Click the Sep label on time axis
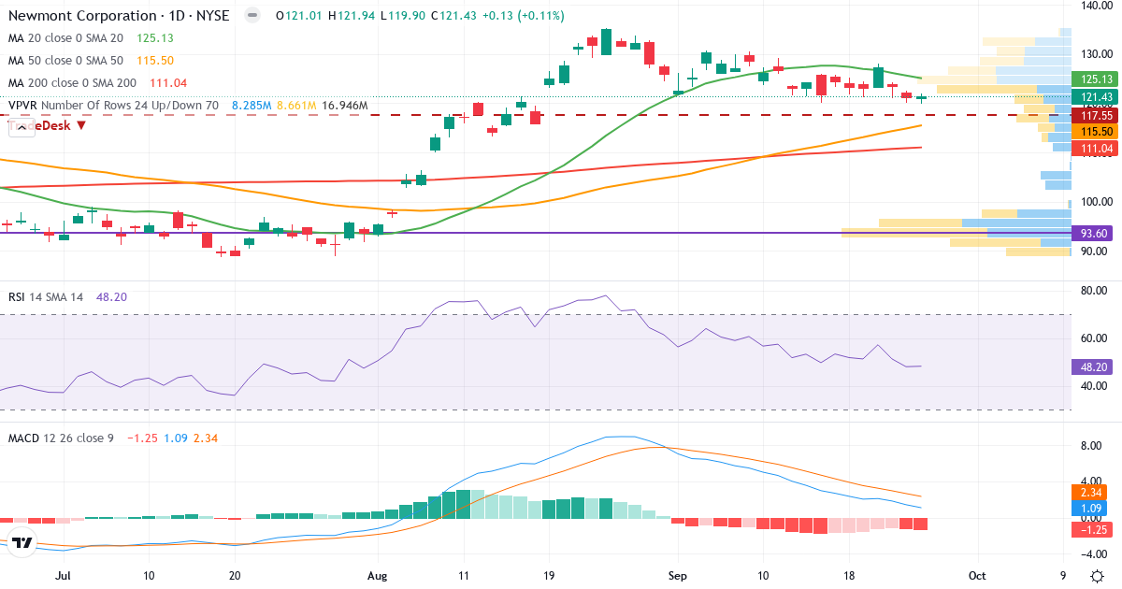Viewport: 1122px width, 589px height. [678, 577]
